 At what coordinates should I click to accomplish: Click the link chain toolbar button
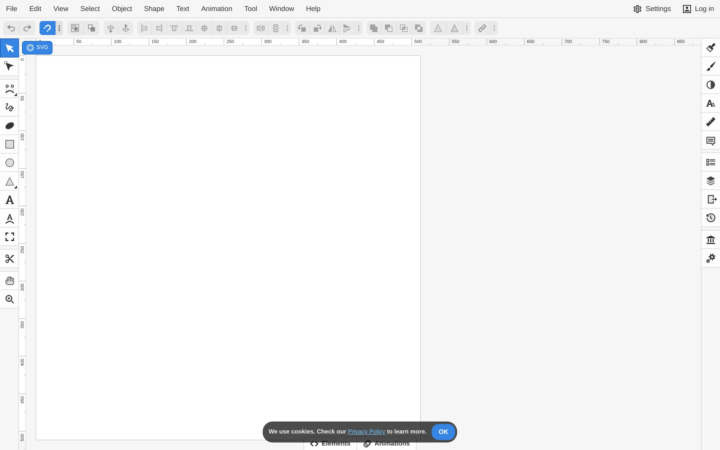click(x=482, y=28)
